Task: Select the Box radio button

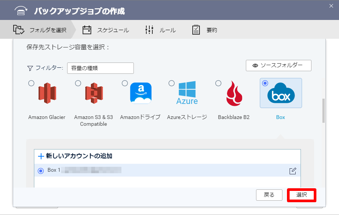Action: point(265,83)
